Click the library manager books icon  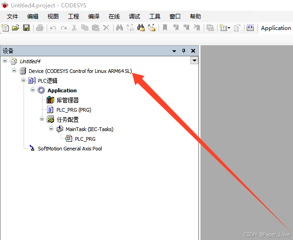(50, 100)
